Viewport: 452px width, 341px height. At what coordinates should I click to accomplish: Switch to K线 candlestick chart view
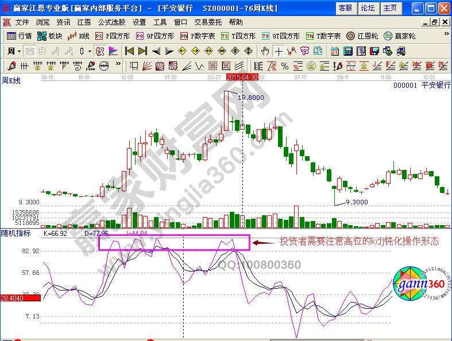point(79,36)
